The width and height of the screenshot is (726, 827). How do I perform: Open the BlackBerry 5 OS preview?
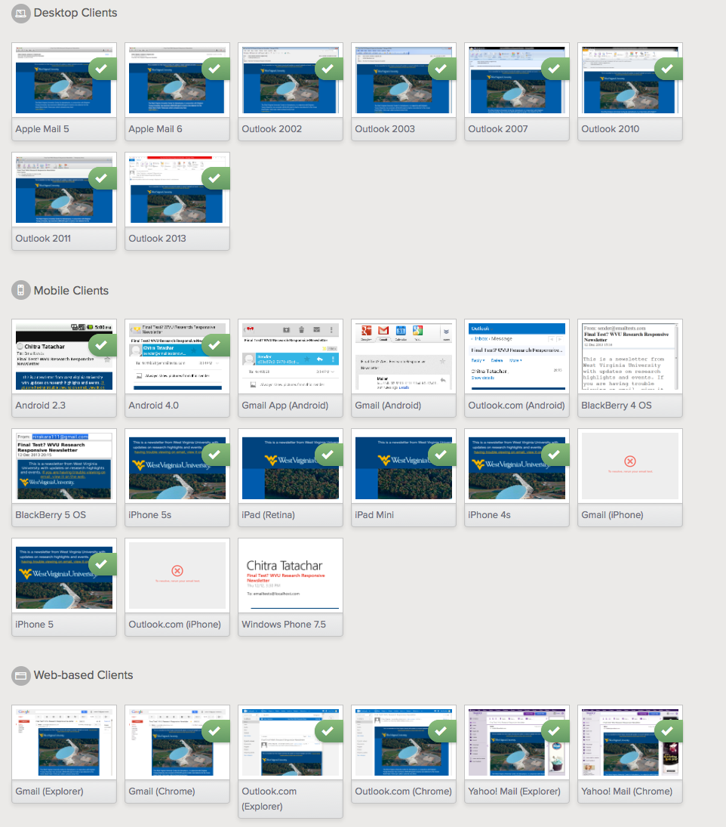(x=63, y=466)
